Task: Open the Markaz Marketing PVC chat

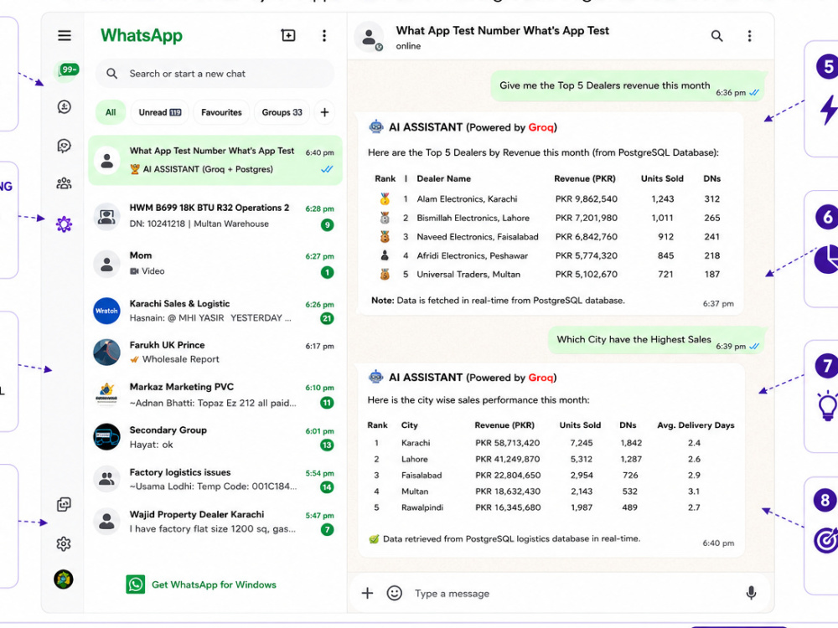Action: tap(215, 394)
